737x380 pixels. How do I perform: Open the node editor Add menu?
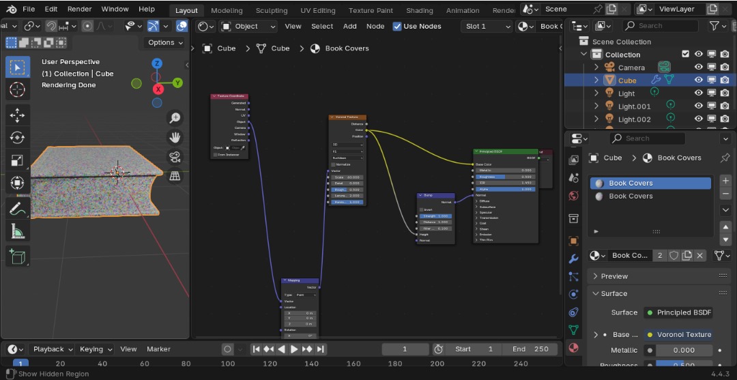(349, 27)
